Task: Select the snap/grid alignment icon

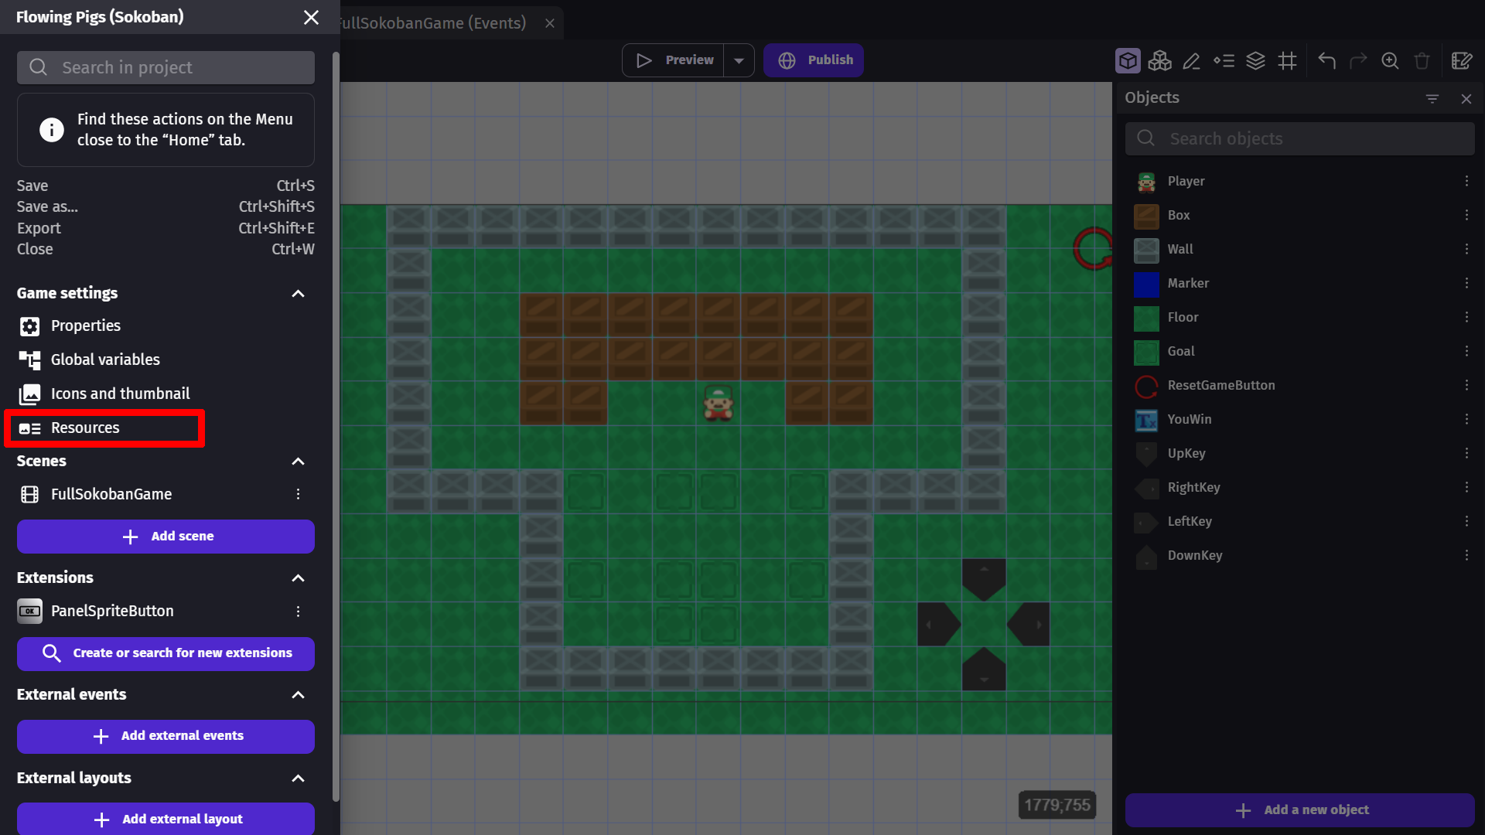Action: pyautogui.click(x=1287, y=59)
